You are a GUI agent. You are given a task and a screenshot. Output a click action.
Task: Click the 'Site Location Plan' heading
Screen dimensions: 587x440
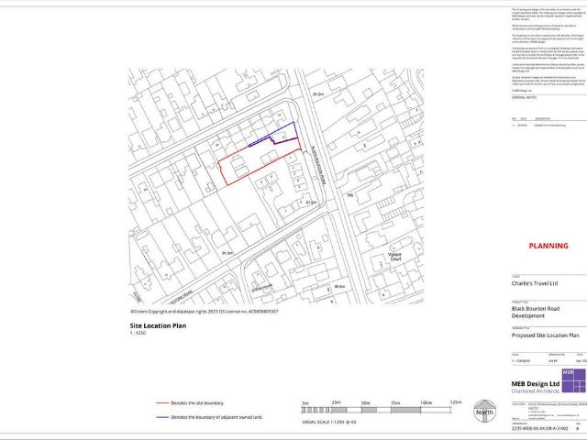pos(158,326)
